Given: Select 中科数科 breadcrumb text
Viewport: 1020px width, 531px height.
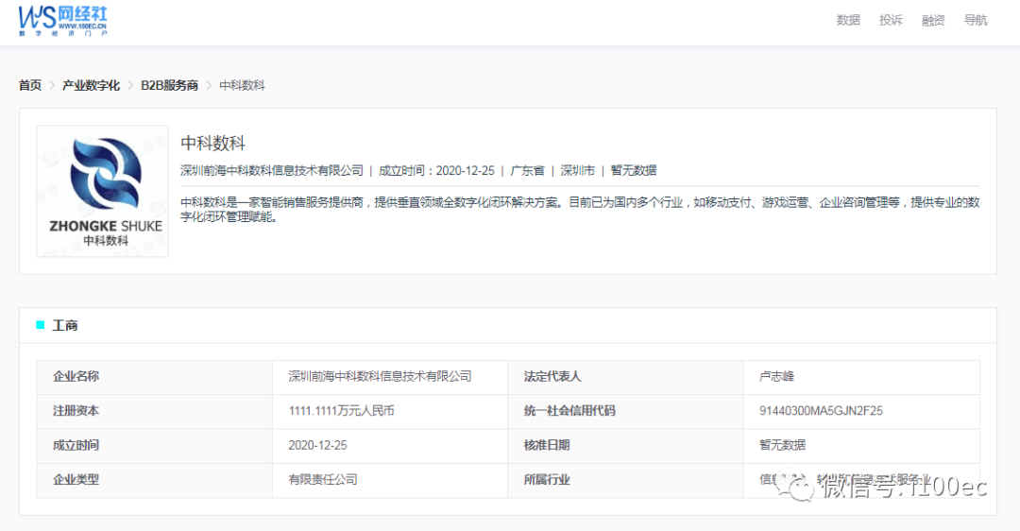Looking at the screenshot, I should pos(242,85).
